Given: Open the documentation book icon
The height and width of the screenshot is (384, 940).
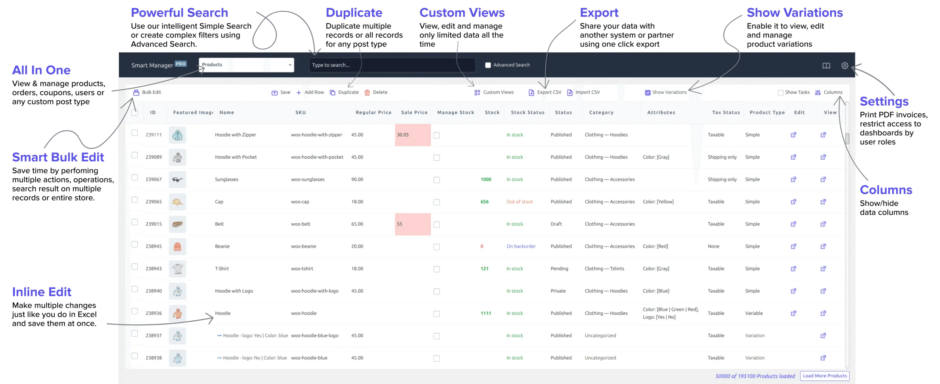Looking at the screenshot, I should (x=826, y=66).
